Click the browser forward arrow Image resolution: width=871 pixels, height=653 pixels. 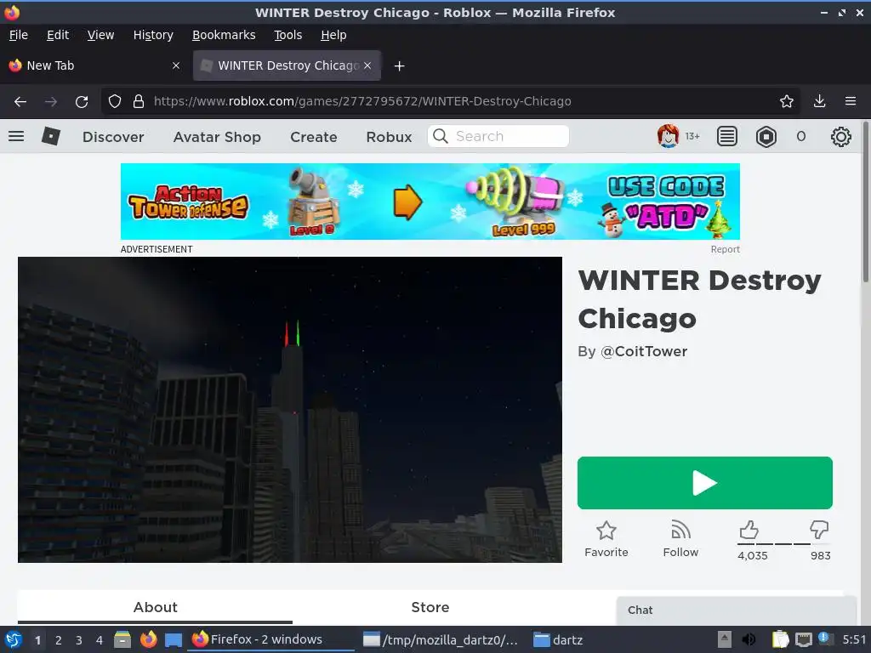[50, 102]
